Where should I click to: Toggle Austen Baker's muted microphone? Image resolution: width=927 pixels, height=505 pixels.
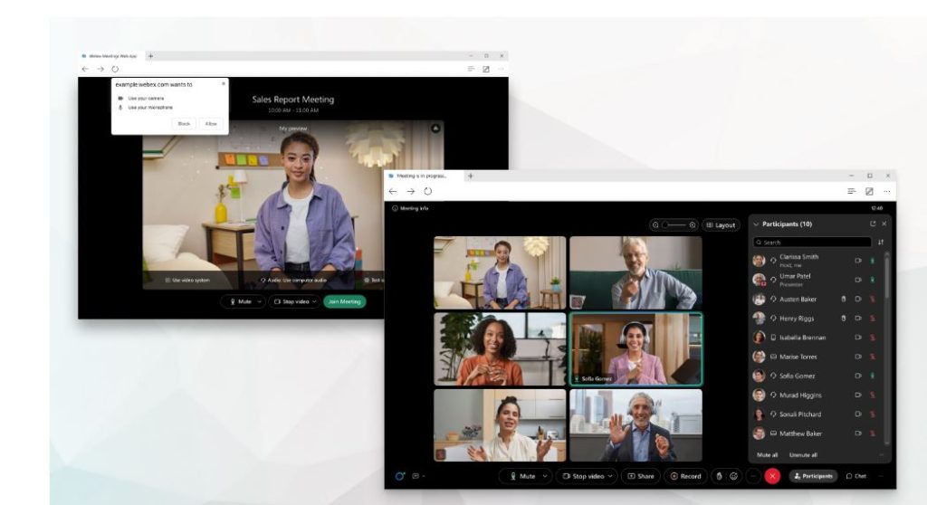pos(872,299)
